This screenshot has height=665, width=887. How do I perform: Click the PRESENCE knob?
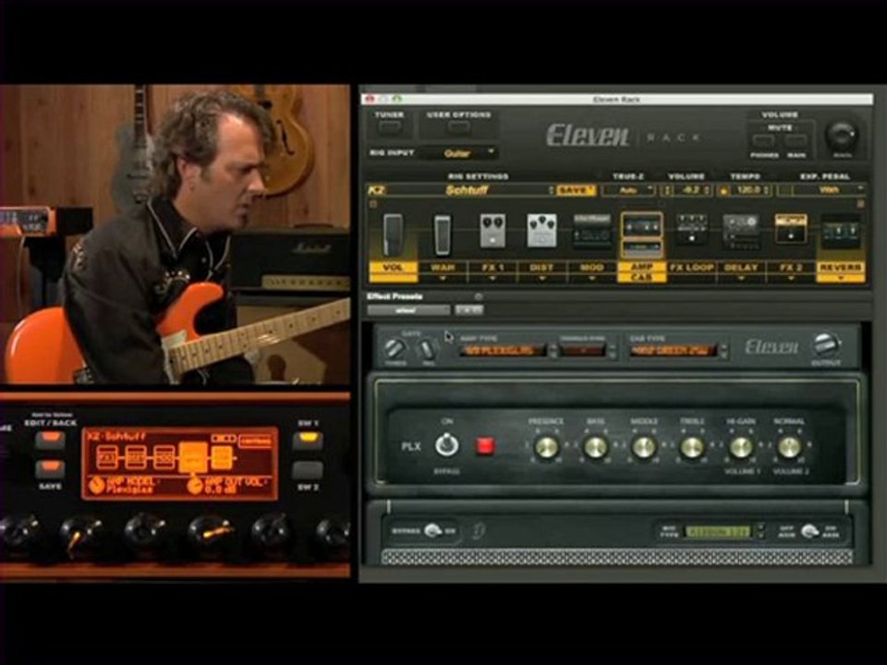546,447
